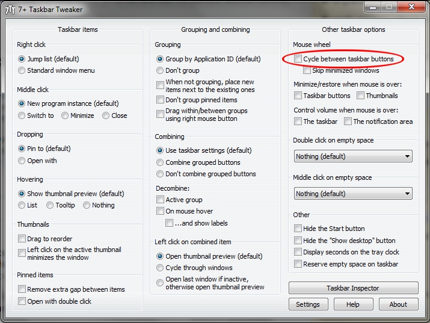Enable ...and show labels checkbox
Screen dimensions: 430x323
coord(169,223)
